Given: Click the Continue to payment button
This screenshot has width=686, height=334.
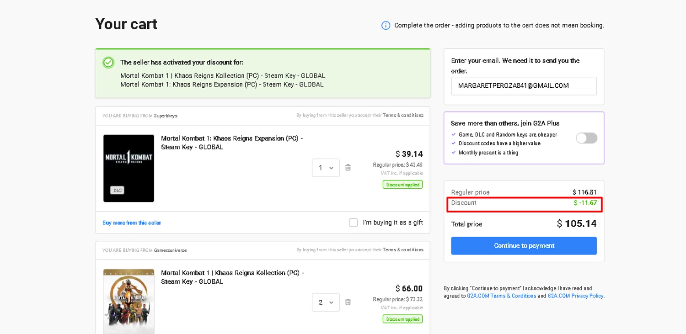Looking at the screenshot, I should (524, 246).
